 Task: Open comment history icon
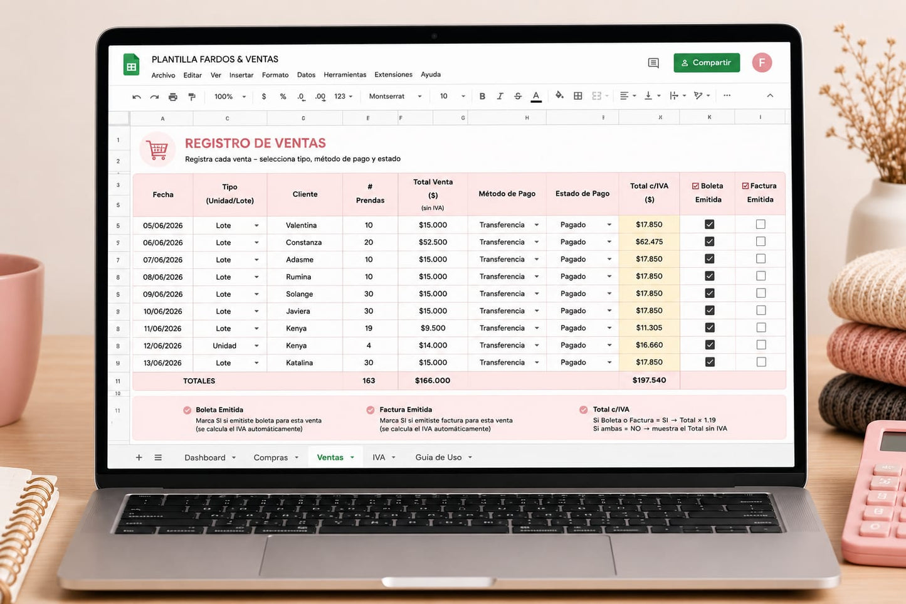tap(653, 63)
